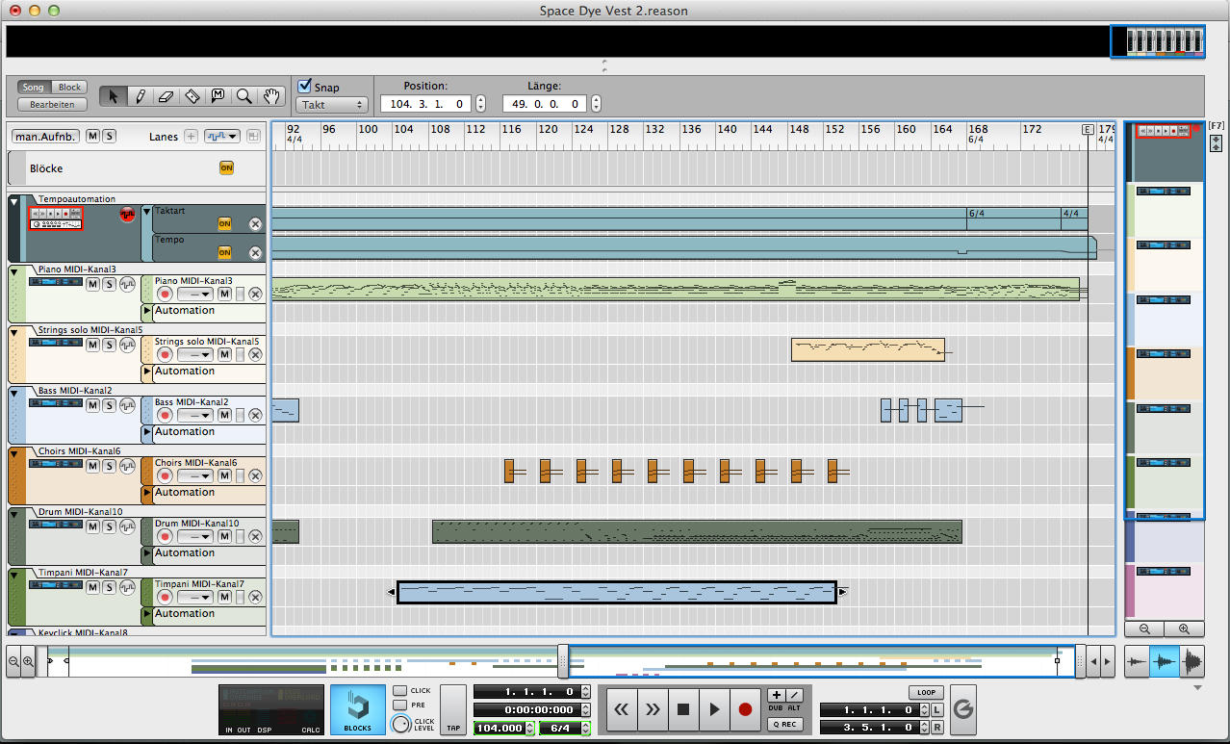Click the Click Level knob
Image resolution: width=1230 pixels, height=744 pixels.
click(399, 724)
